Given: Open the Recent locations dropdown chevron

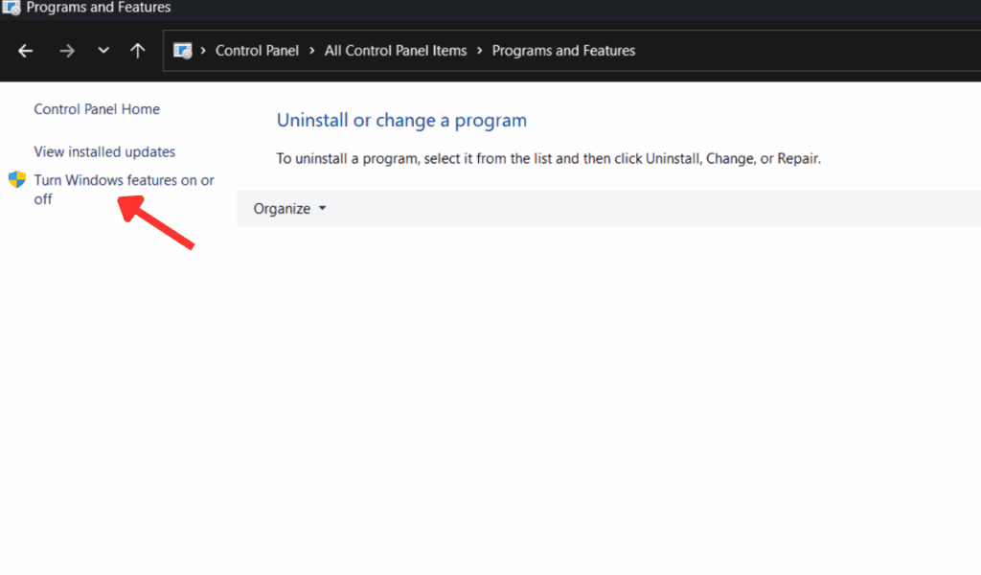Looking at the screenshot, I should [103, 51].
